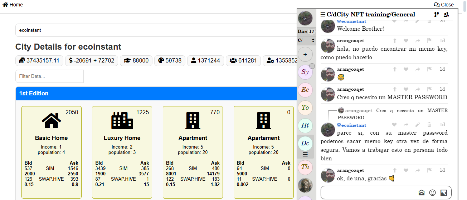Screen dimensions: 467x200
Task: Go to Home in top navigation
Action: [13, 5]
